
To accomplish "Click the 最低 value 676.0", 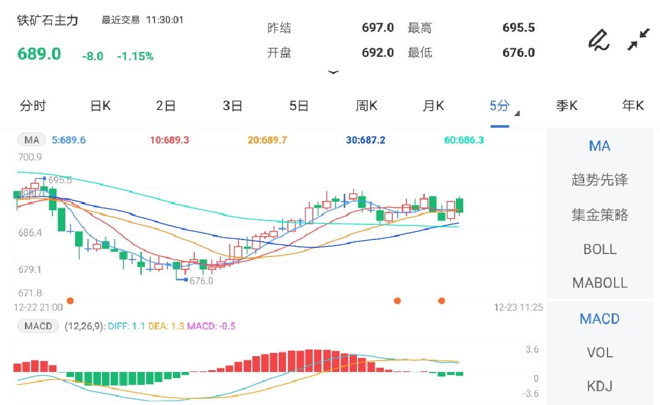I will coord(519,53).
